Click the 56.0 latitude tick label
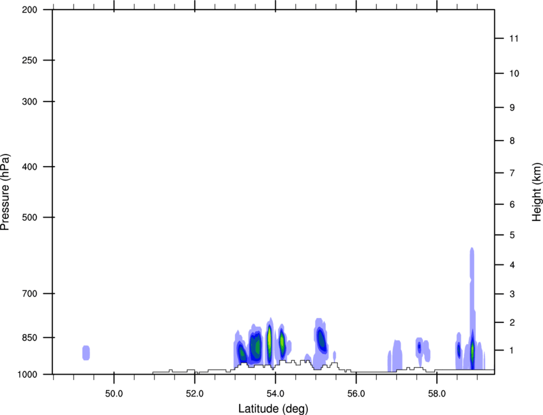Image resolution: width=543 pixels, height=415 pixels. click(x=356, y=394)
